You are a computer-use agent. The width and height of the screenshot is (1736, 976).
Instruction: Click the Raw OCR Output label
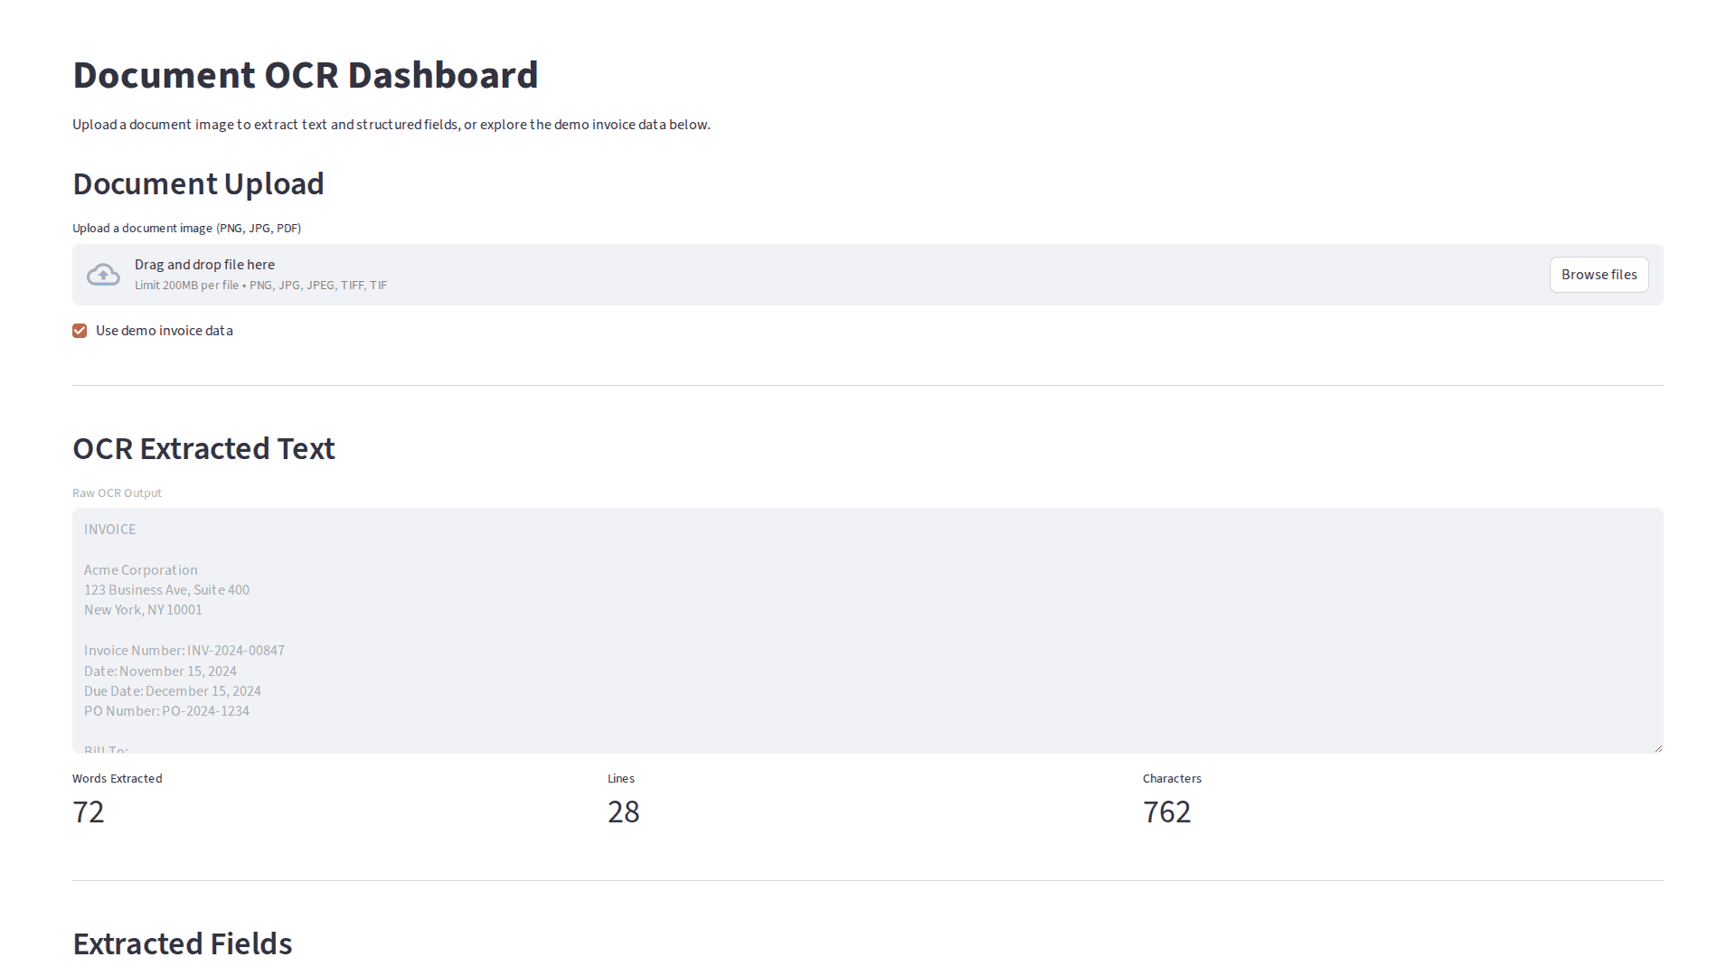click(x=117, y=493)
